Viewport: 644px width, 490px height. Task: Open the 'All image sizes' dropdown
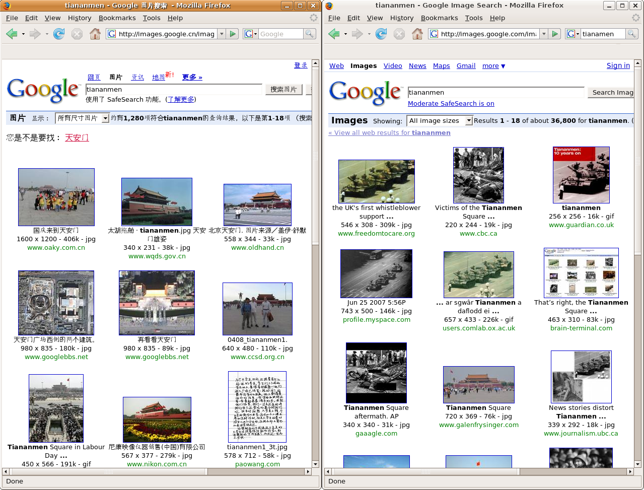[x=440, y=121]
